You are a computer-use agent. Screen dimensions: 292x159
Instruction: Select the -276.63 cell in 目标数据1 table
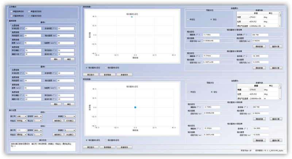click(255, 17)
